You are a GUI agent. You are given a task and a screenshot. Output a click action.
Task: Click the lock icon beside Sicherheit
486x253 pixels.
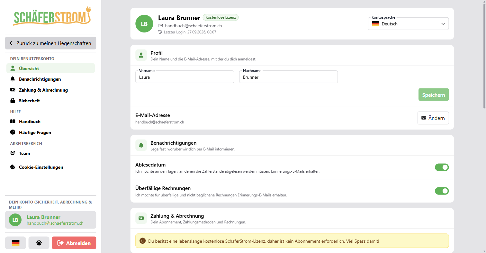click(x=13, y=101)
